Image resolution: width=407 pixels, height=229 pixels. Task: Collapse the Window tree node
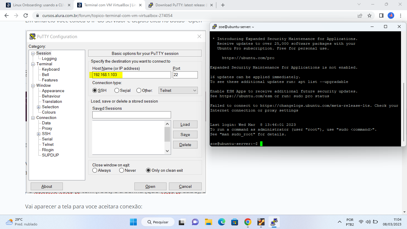(x=33, y=86)
